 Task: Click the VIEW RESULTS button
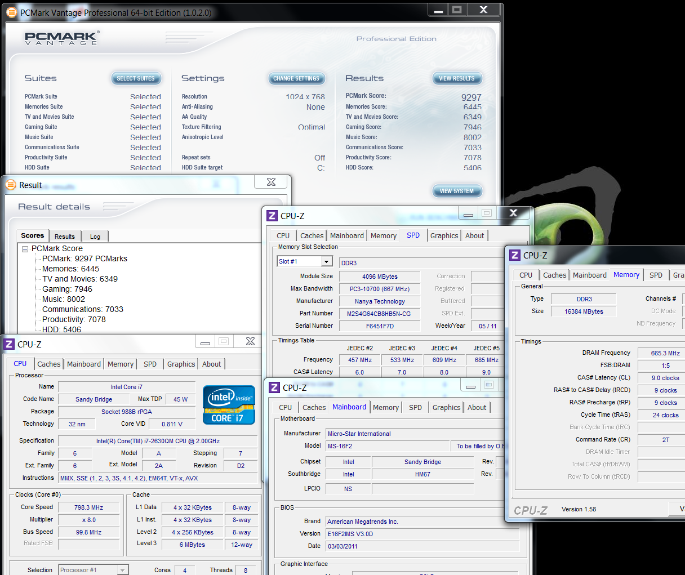457,78
